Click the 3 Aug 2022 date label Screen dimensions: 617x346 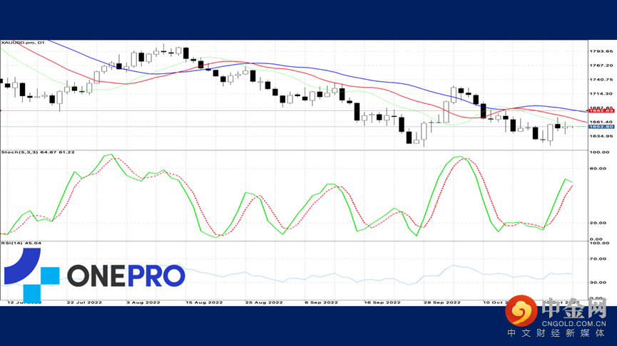(143, 303)
